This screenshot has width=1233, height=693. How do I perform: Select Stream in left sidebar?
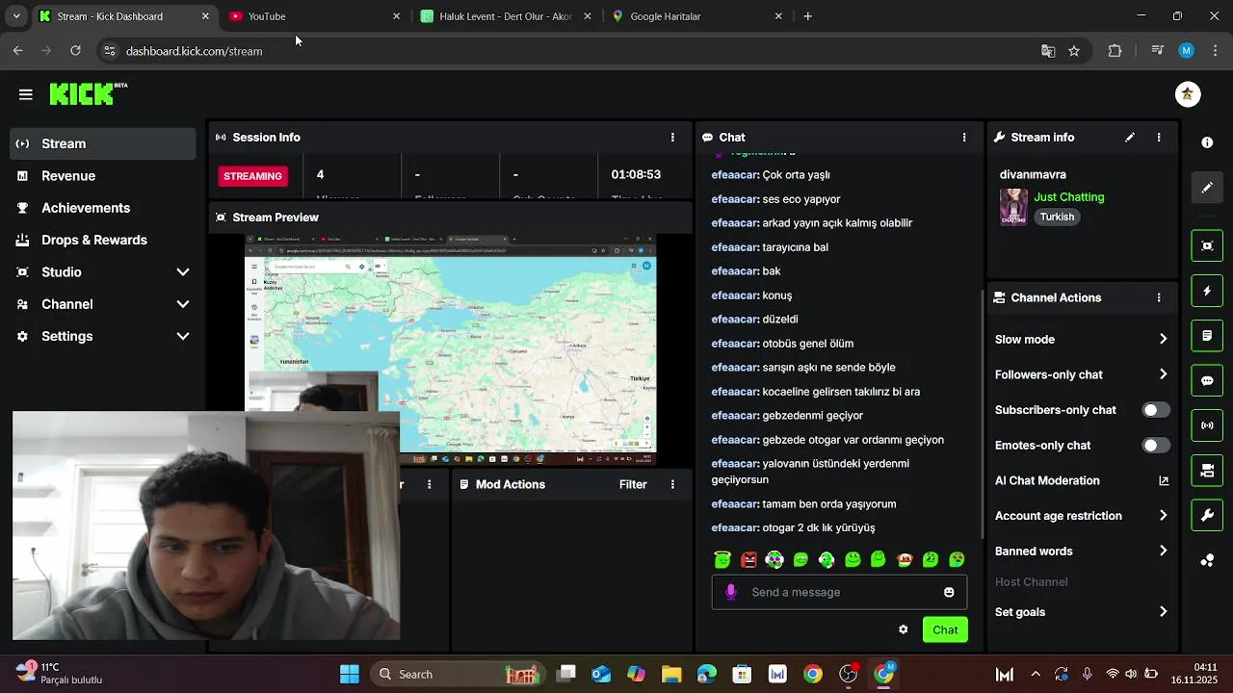pos(103,143)
